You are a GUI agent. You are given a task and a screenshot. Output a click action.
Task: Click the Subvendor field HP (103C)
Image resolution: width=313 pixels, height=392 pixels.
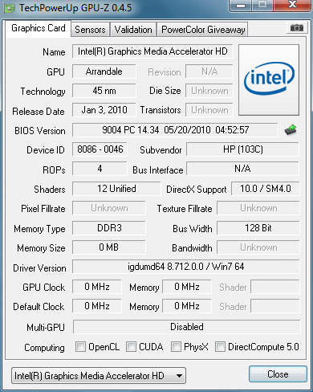(x=242, y=149)
